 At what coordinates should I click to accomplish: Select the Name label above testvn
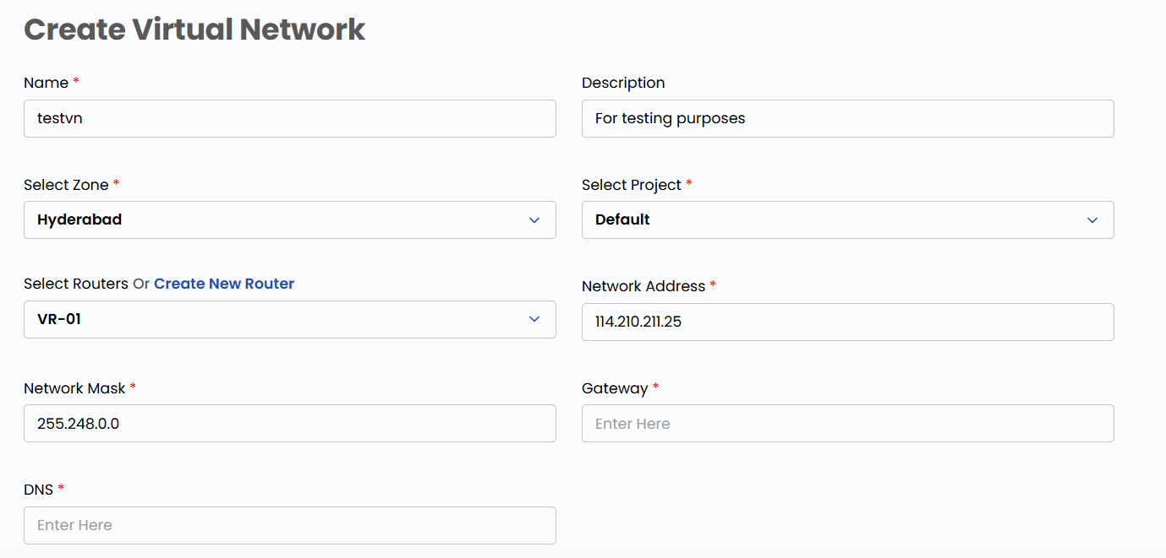click(x=45, y=82)
